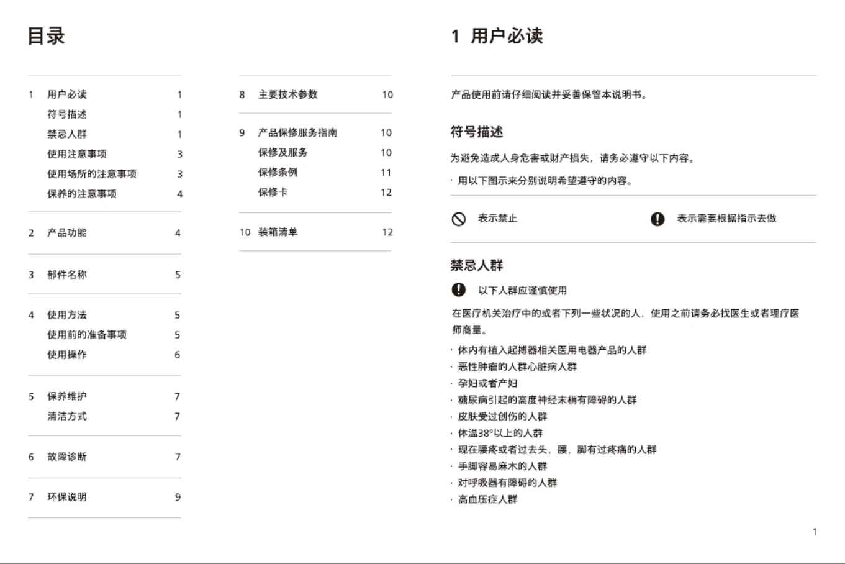
Task: Open 使用操作 in the contents
Action: pyautogui.click(x=67, y=355)
